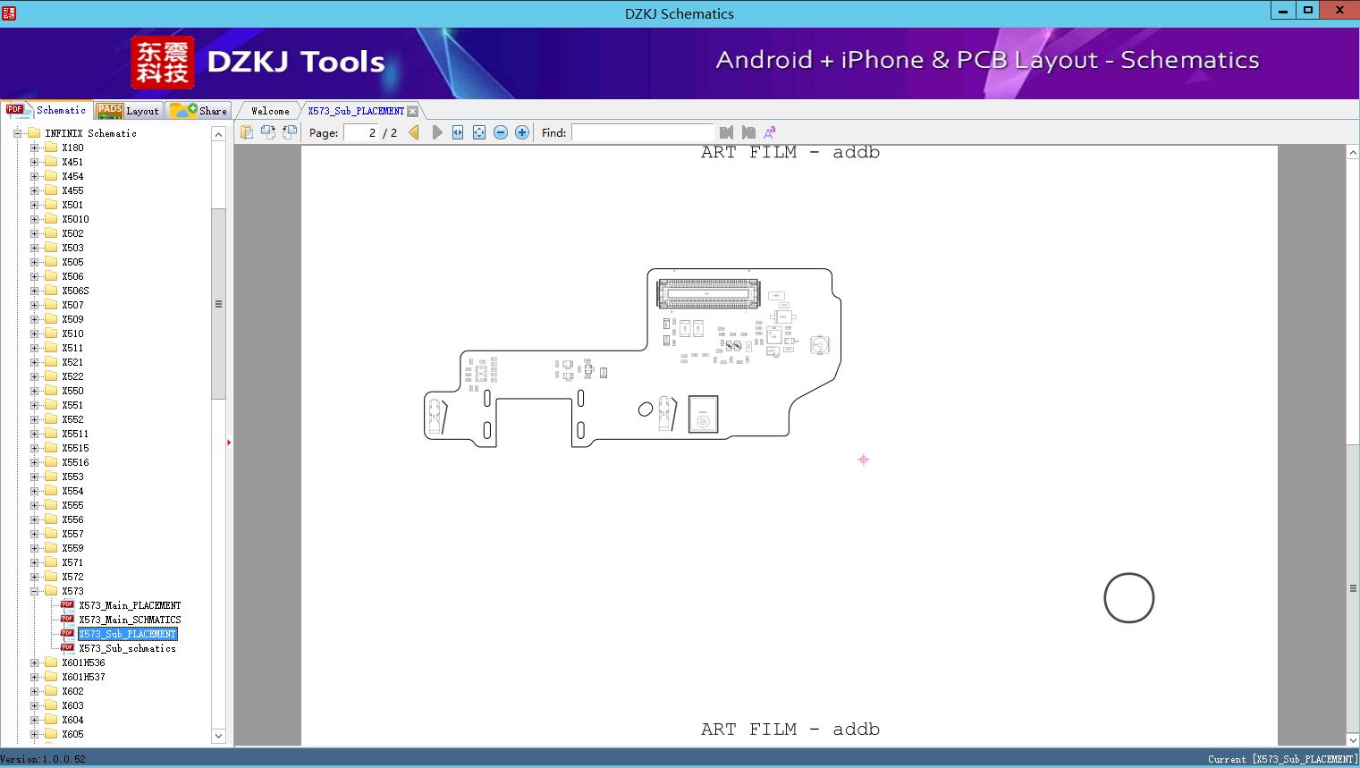Collapse the X573 folder in the tree
Viewport: 1360px width, 768px height.
33,590
